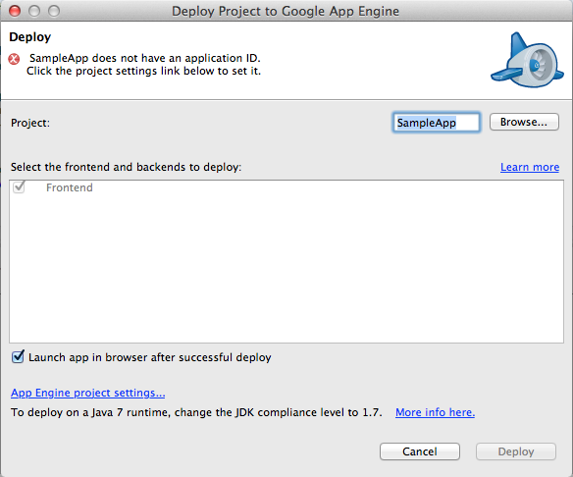The height and width of the screenshot is (477, 573).
Task: Follow the More info here link
Action: [x=435, y=412]
